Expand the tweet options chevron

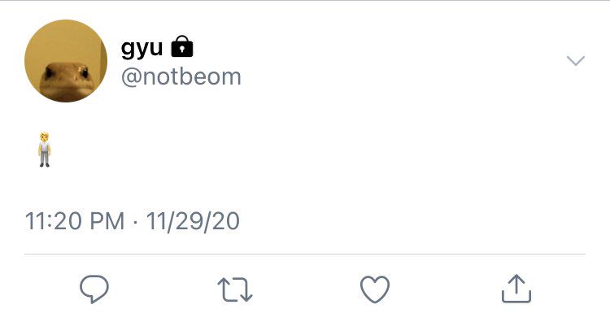[x=575, y=60]
